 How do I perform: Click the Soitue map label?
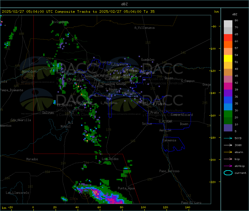coord(147,124)
